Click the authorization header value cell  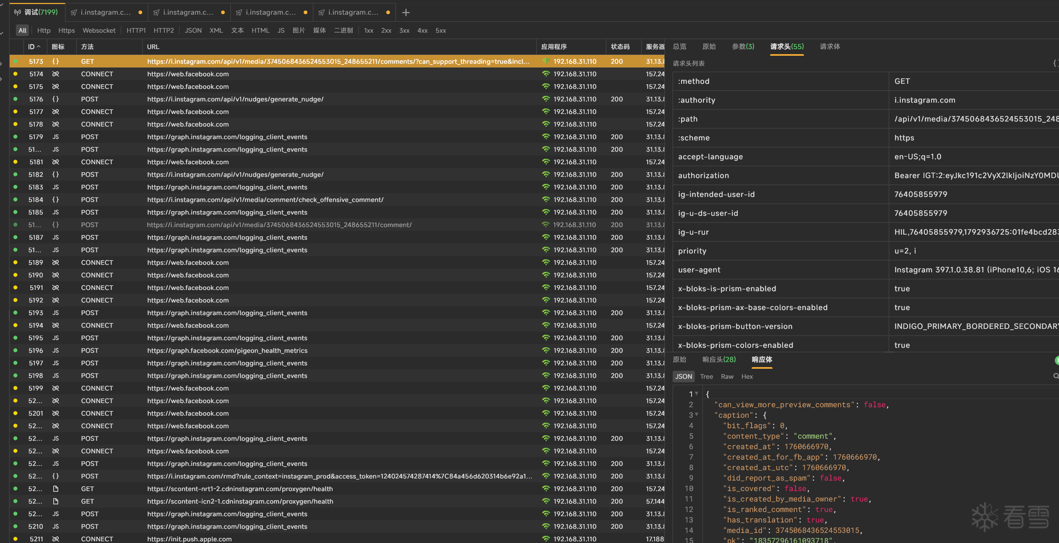point(973,176)
